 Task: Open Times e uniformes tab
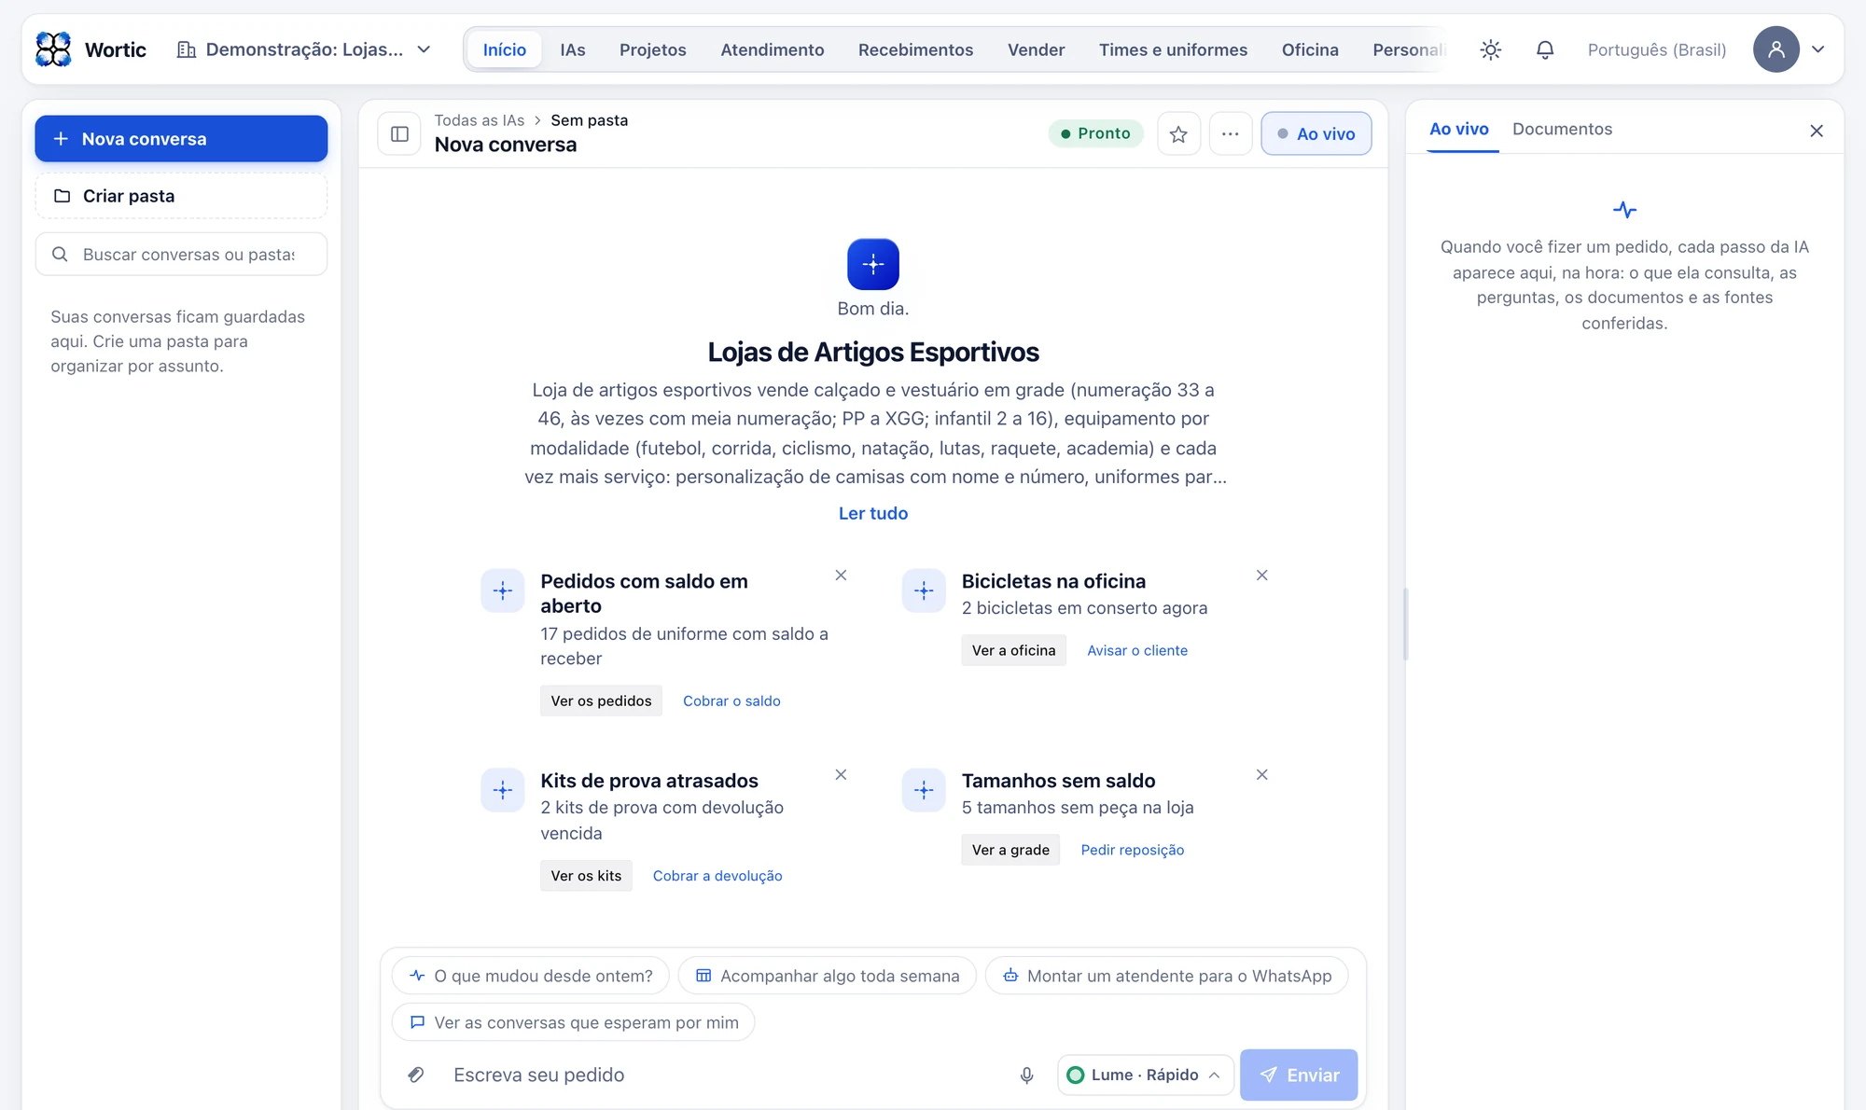[1173, 49]
